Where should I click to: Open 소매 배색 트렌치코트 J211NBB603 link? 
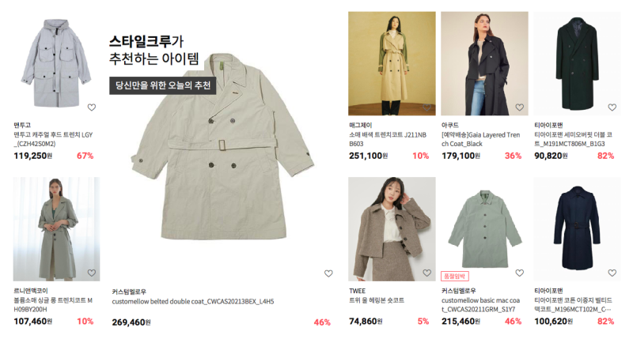[x=388, y=139]
